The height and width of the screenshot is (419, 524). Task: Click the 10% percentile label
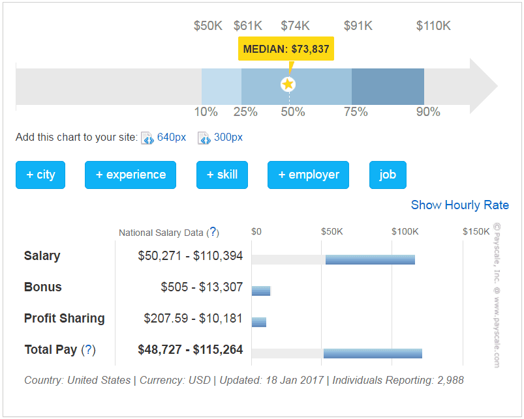[x=206, y=112]
